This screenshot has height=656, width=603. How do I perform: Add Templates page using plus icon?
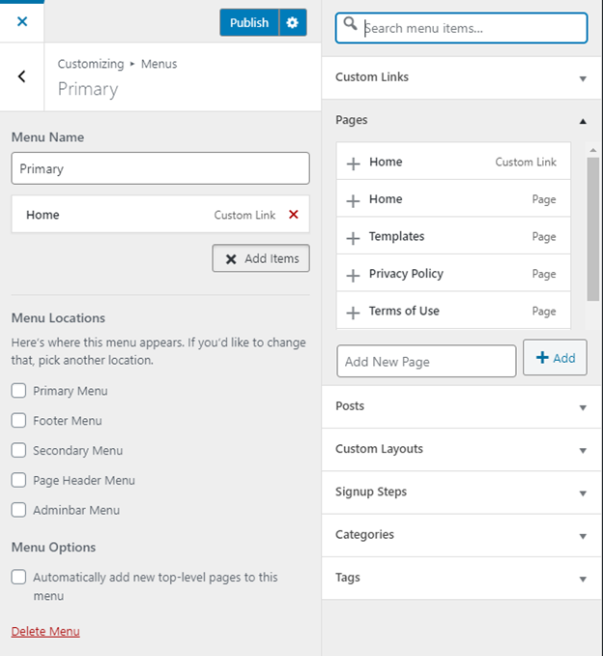(353, 238)
